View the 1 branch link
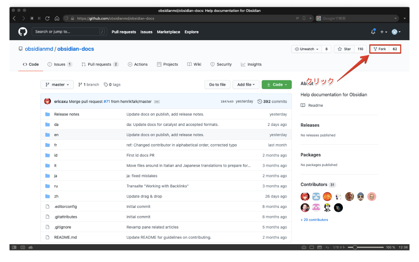 click(89, 84)
